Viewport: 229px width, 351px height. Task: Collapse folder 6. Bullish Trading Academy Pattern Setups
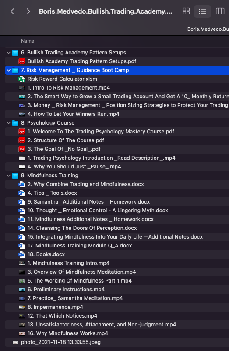pyautogui.click(x=9, y=53)
